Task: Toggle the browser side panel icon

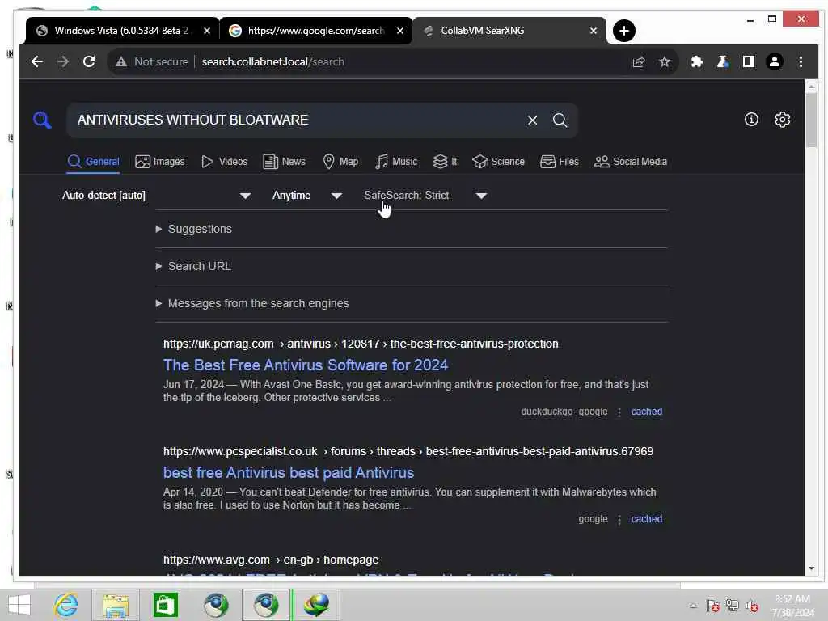Action: click(748, 61)
